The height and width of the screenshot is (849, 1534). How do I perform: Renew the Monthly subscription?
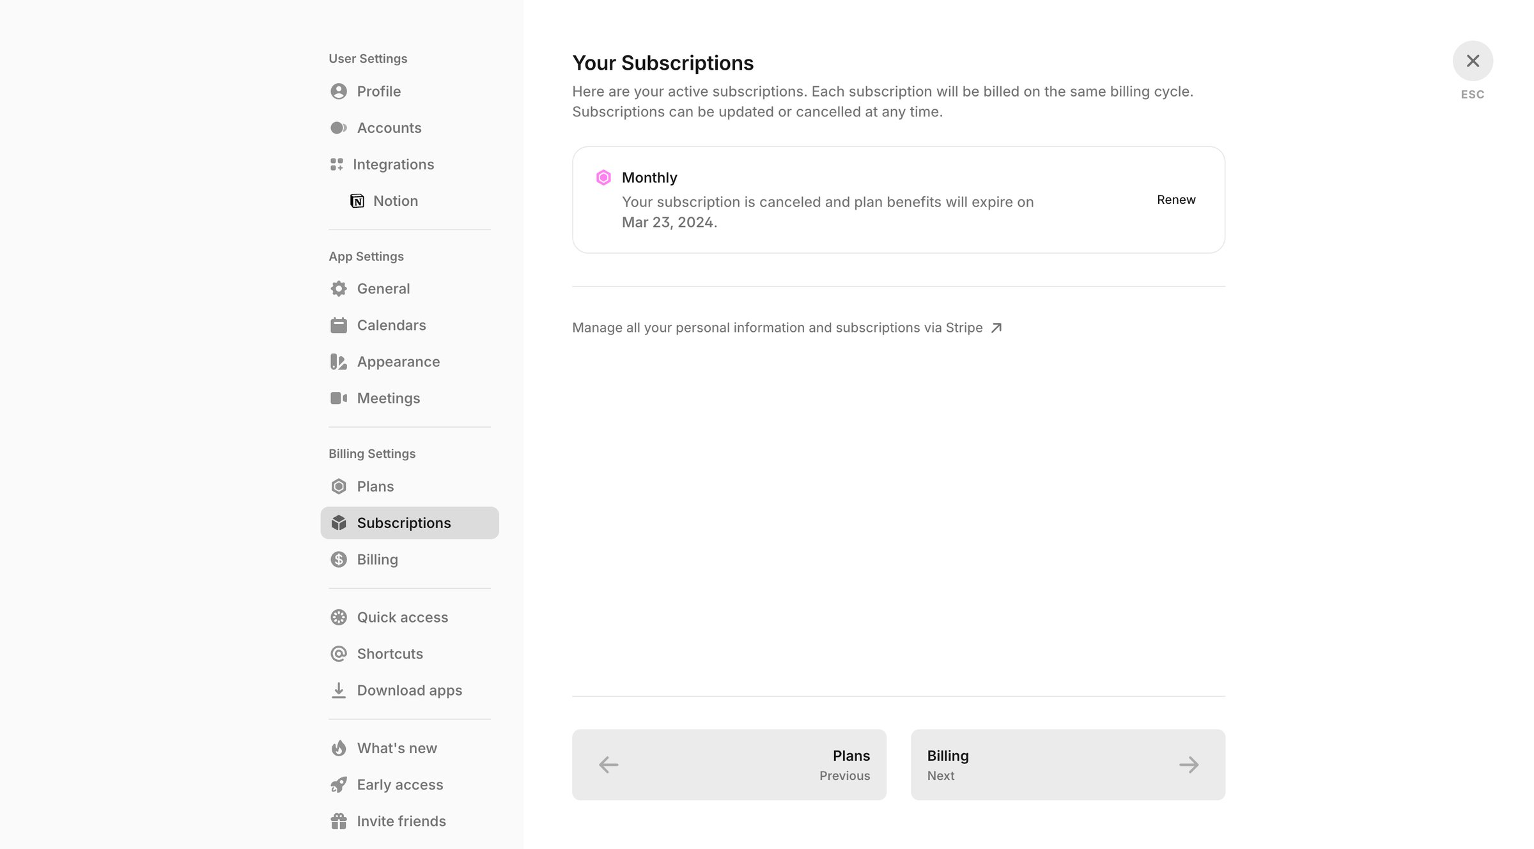[1176, 200]
